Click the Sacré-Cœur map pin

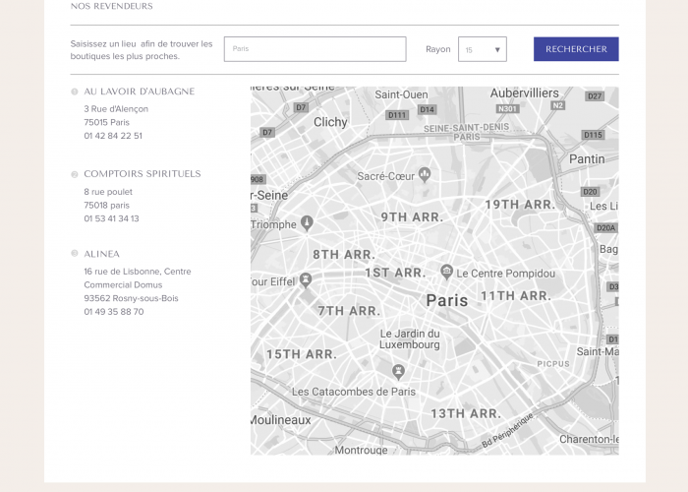(x=425, y=174)
